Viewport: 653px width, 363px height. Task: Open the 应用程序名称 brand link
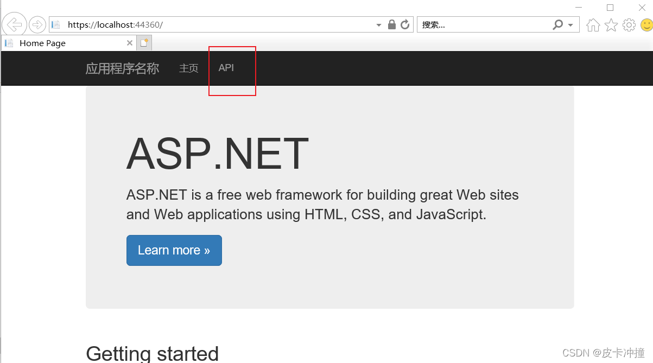[x=122, y=68]
